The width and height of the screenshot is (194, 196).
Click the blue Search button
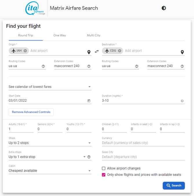[x=174, y=186]
